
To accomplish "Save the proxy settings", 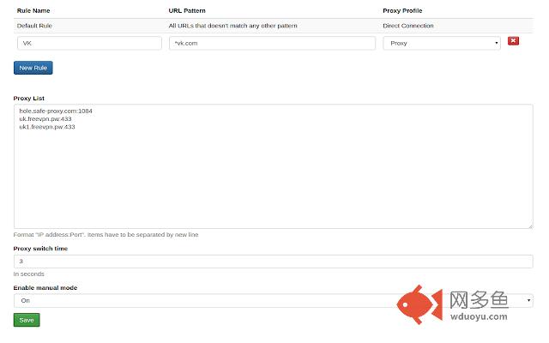I will click(27, 320).
